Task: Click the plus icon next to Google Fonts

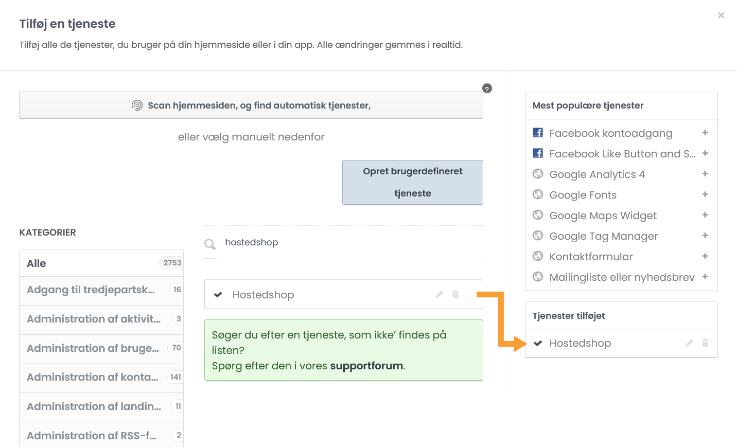Action: (x=705, y=194)
